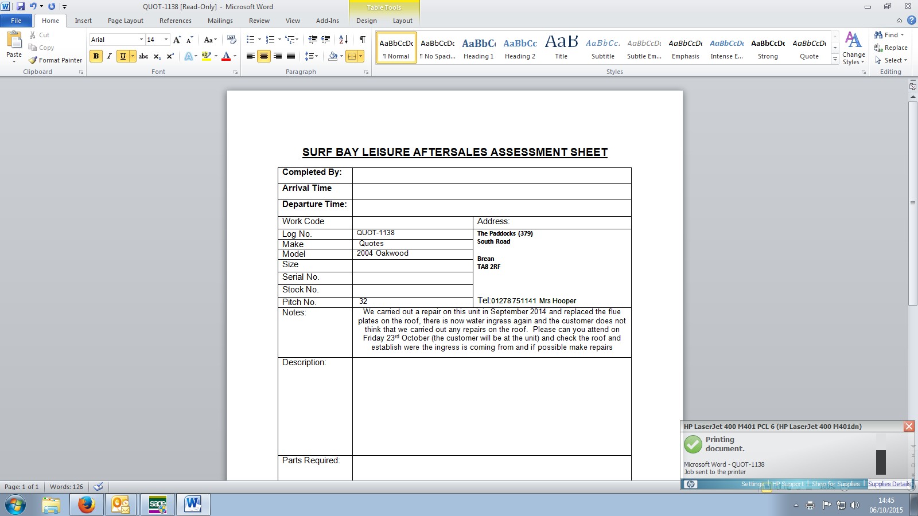Screen dimensions: 918x516
Task: Toggle superscript formatting
Action: (170, 56)
